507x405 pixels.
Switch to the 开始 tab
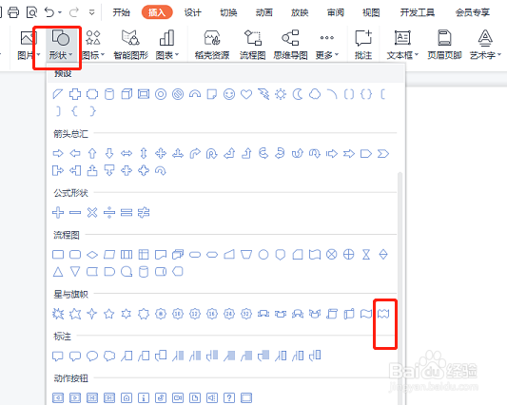tap(121, 12)
